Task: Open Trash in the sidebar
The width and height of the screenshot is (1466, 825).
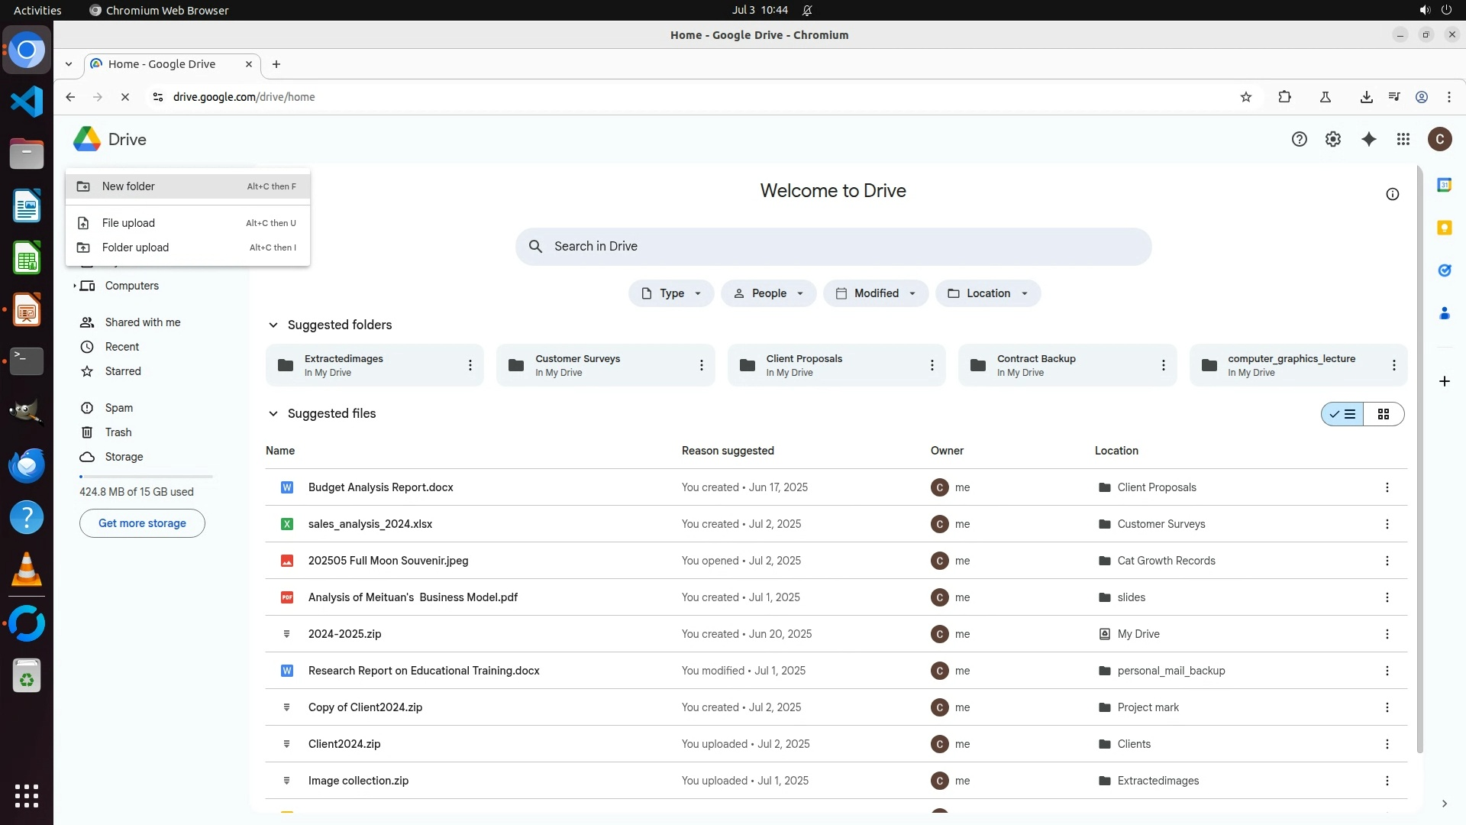Action: (118, 432)
